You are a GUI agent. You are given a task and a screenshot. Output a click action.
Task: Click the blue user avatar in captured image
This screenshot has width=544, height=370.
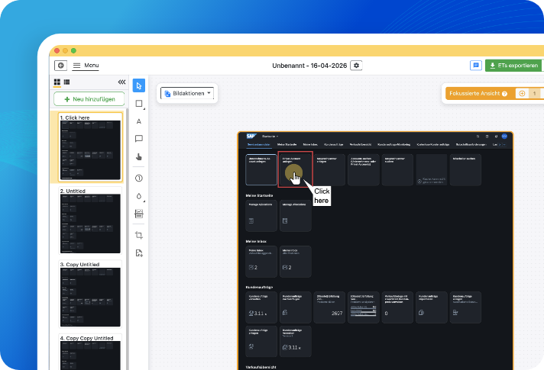[504, 136]
